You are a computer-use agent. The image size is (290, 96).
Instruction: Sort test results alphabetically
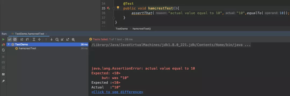(22, 39)
